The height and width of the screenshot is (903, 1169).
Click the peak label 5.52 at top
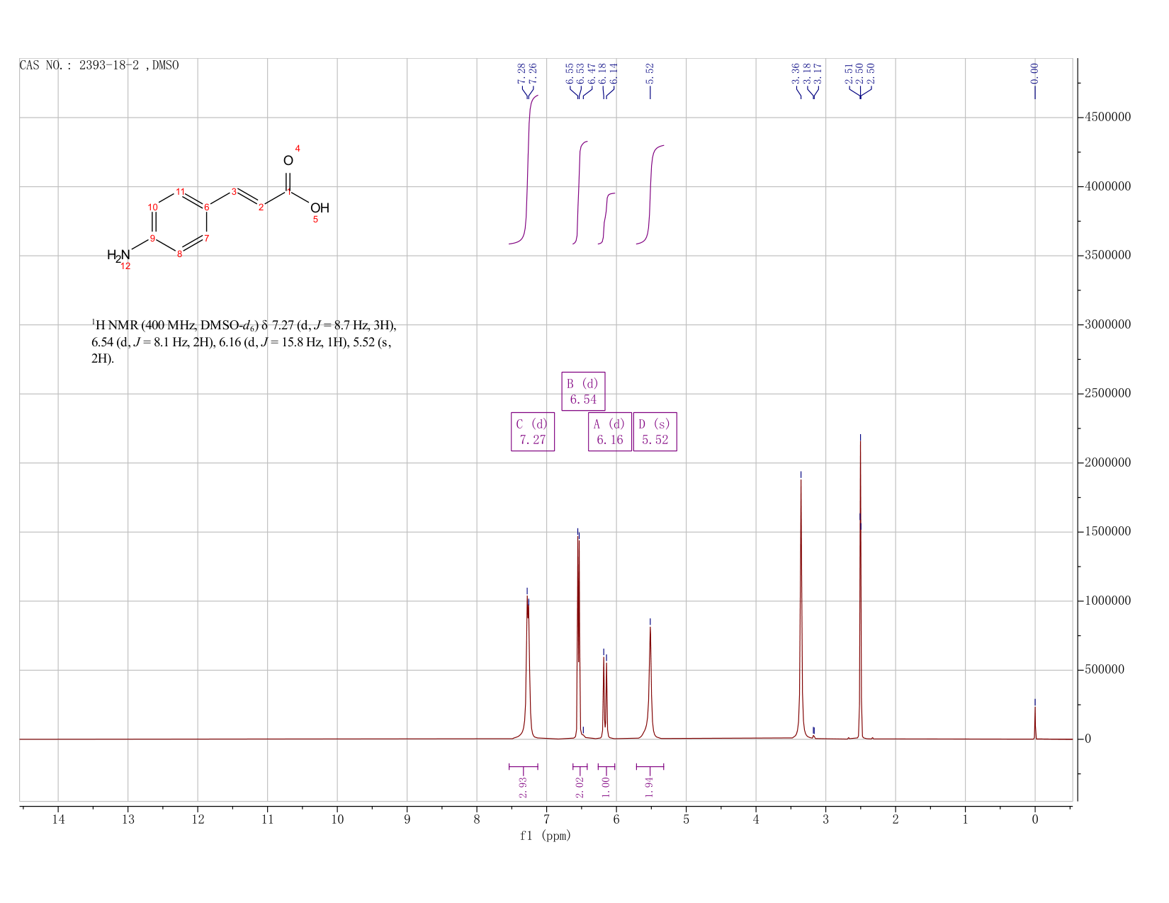650,73
